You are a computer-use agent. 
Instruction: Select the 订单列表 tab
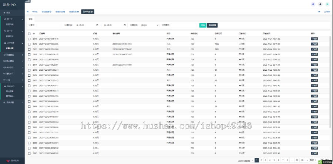pyautogui.click(x=88, y=12)
